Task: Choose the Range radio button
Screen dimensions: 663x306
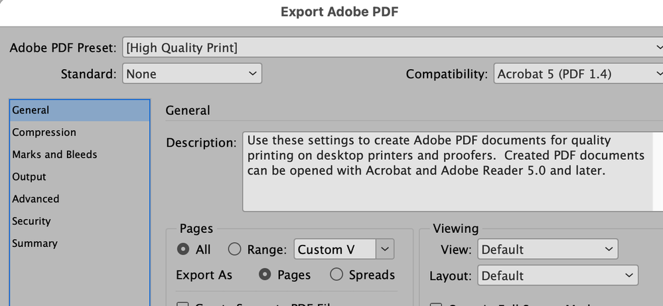Action: [x=234, y=250]
